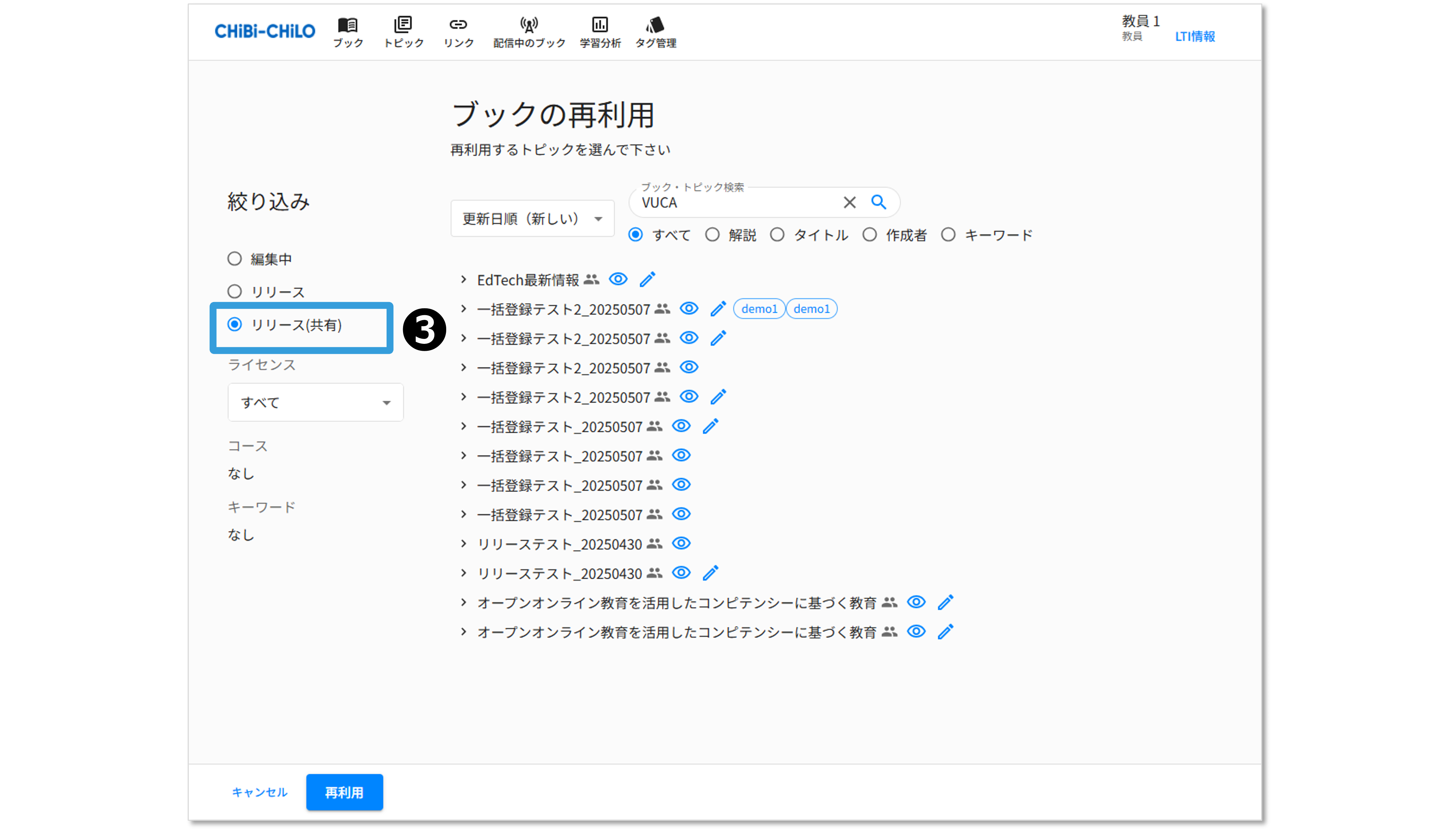
Task: Click the search magnifier icon
Action: [878, 202]
